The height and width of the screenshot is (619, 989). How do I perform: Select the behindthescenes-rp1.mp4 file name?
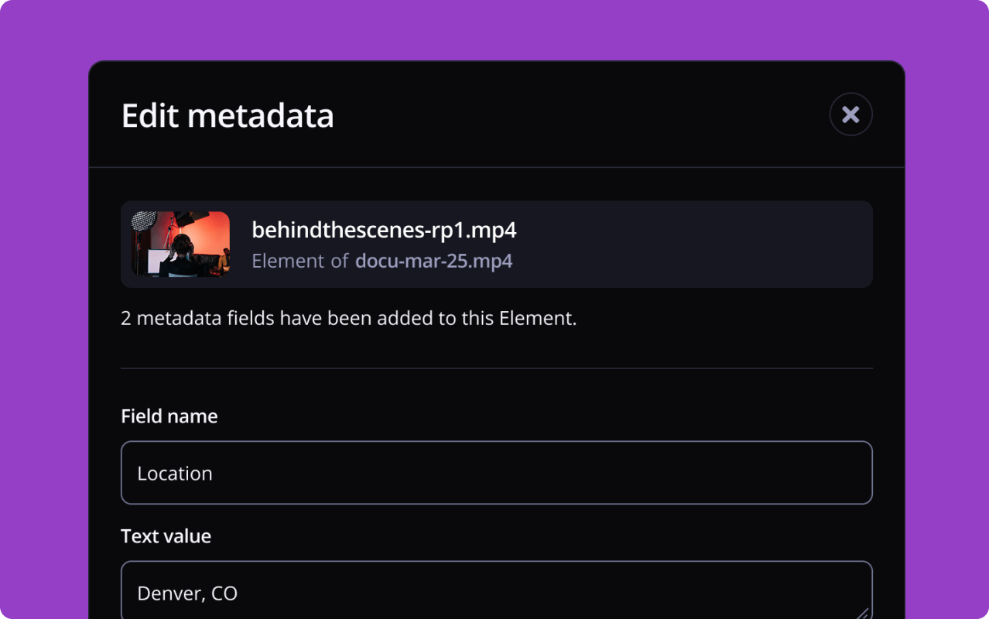[x=384, y=230]
